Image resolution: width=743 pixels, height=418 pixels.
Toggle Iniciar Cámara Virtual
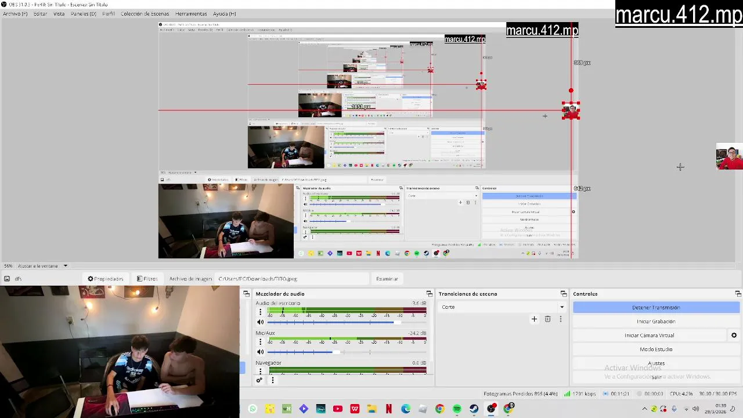[x=649, y=335]
